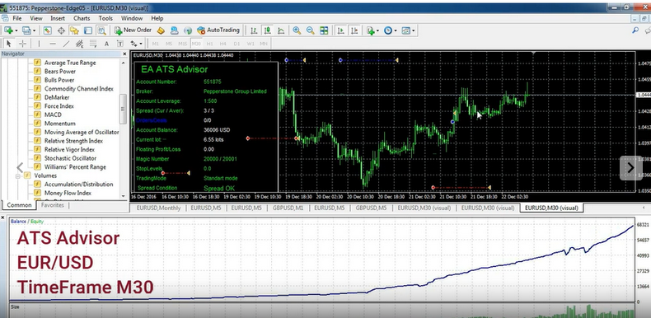
Task: Toggle the Navigator star-folder toolbar icon
Action: pos(74,30)
